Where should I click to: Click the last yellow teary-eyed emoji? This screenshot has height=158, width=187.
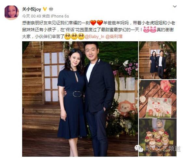pos(81,36)
